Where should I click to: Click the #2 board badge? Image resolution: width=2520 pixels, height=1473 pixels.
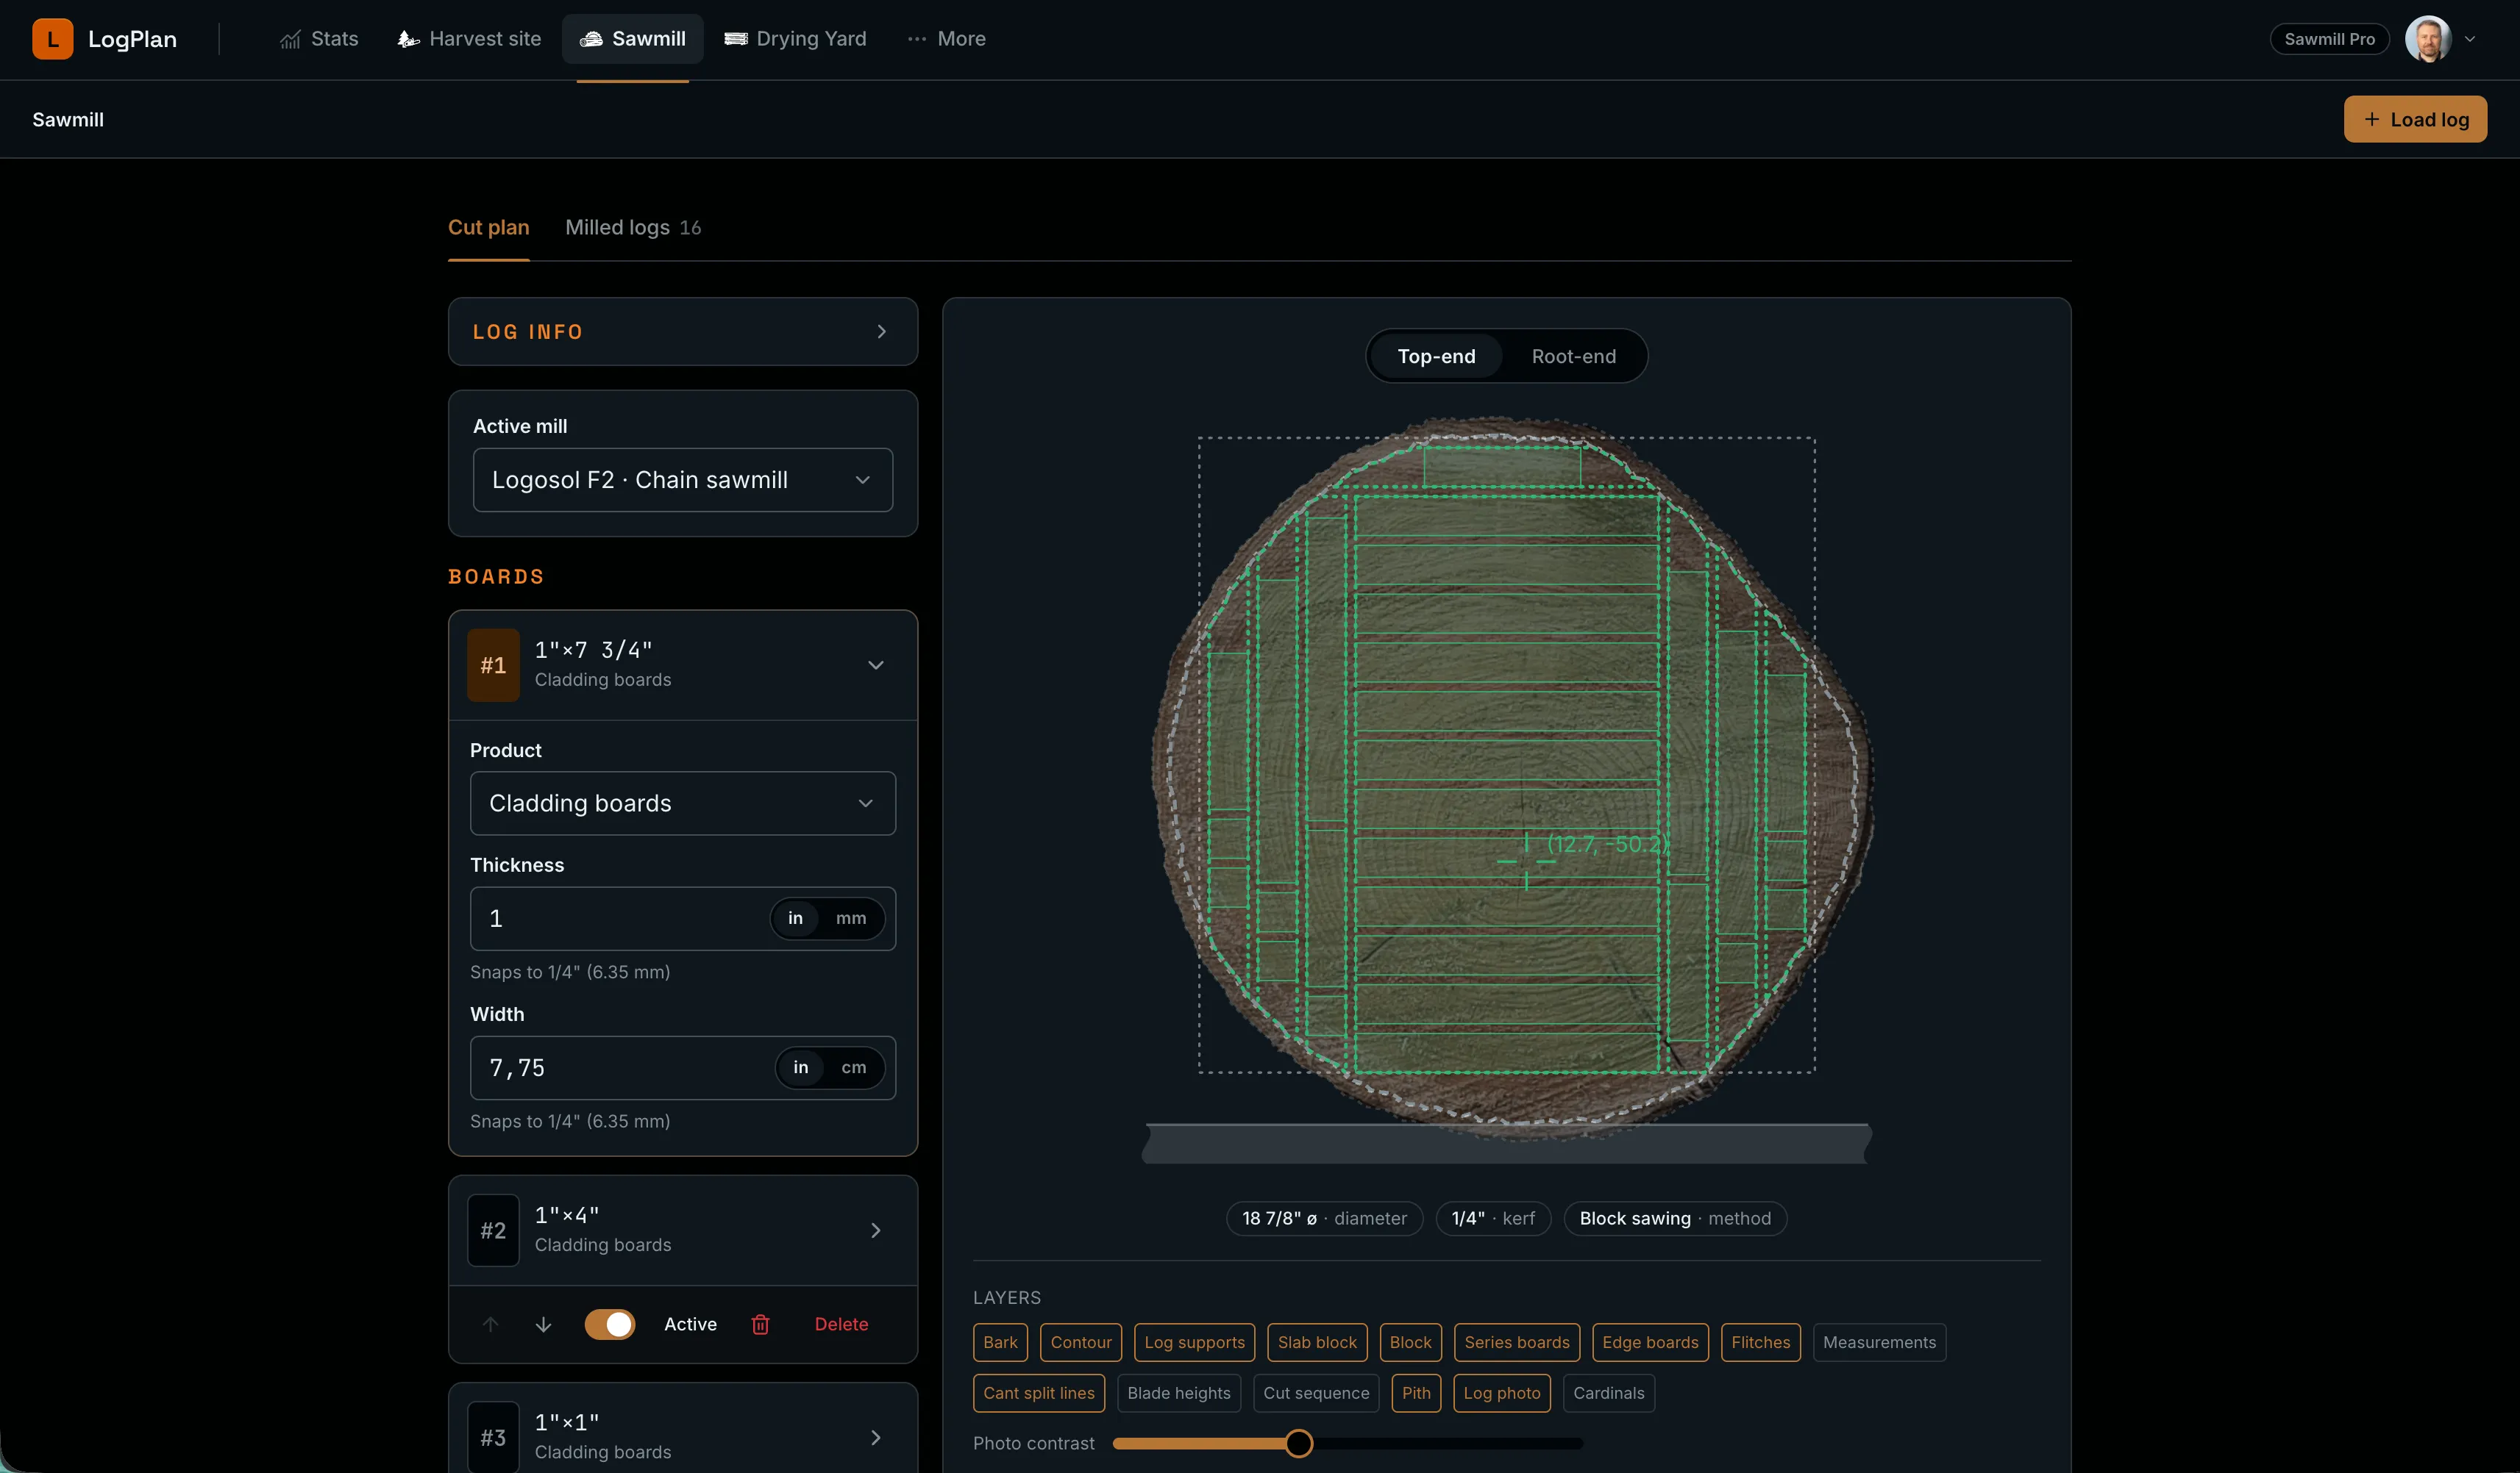(493, 1230)
